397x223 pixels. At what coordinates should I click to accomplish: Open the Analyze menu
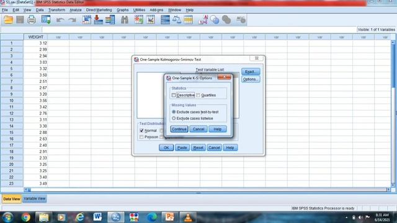76,10
